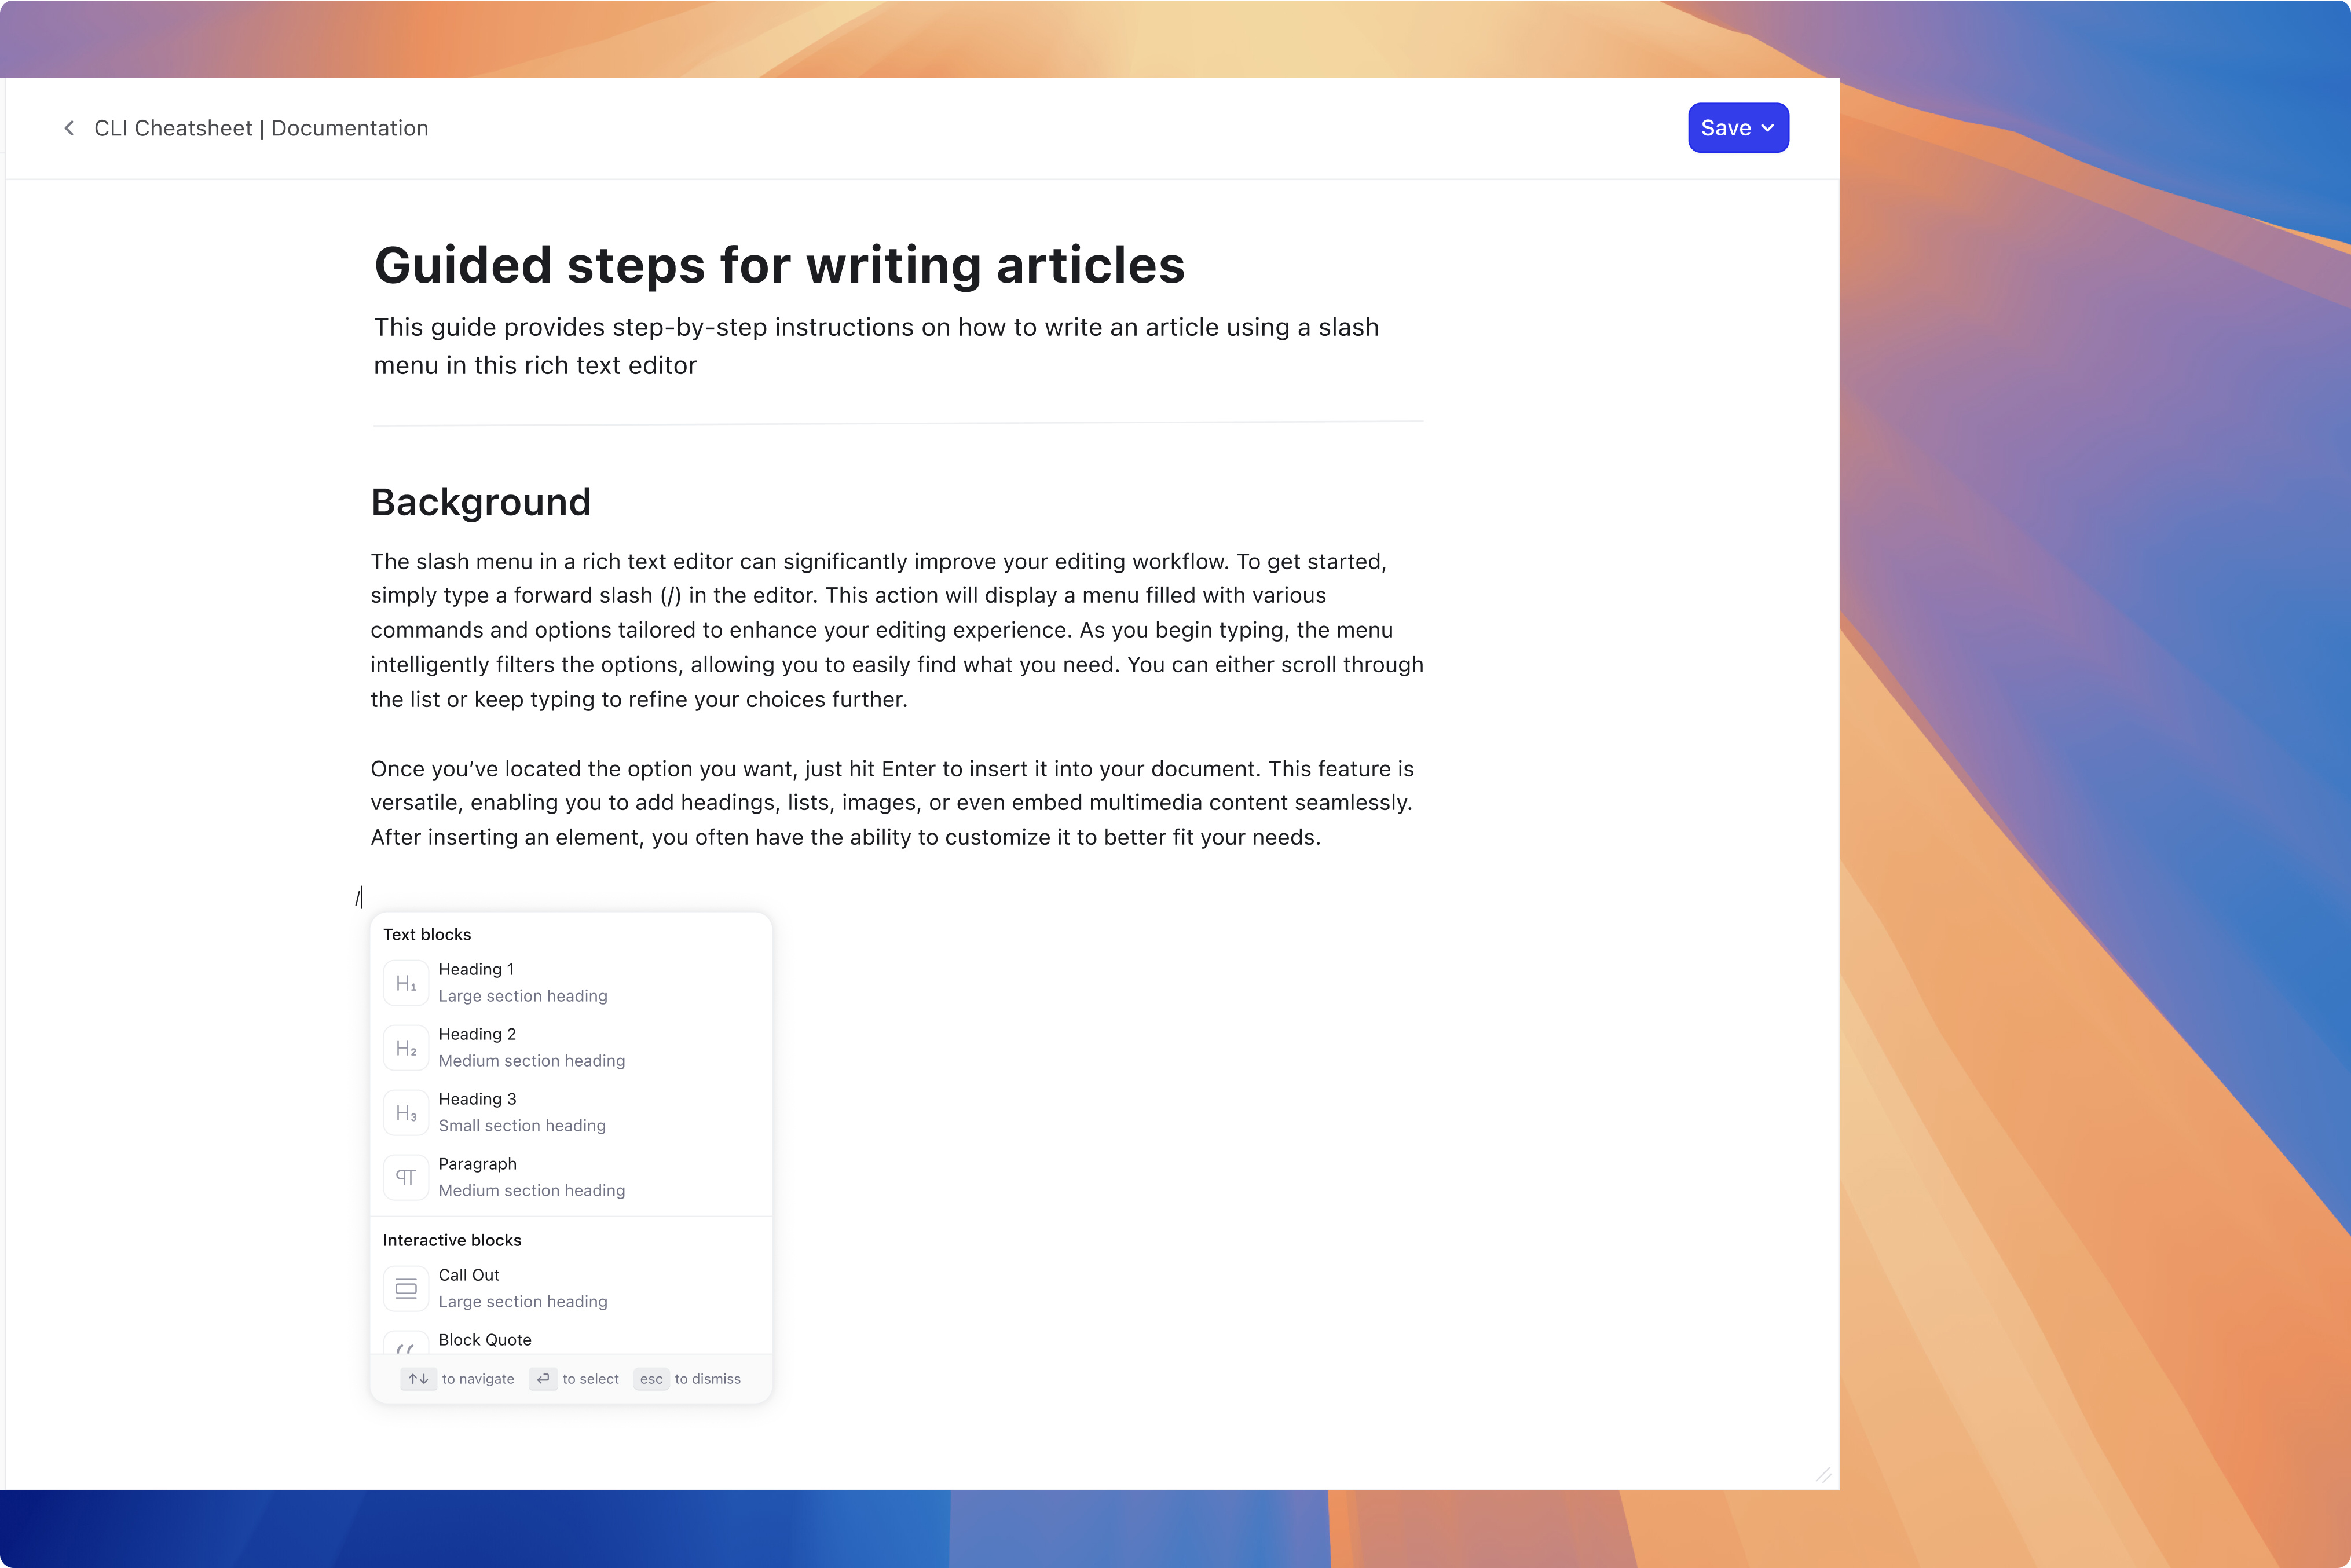Click the H3 heading icon

[406, 1113]
